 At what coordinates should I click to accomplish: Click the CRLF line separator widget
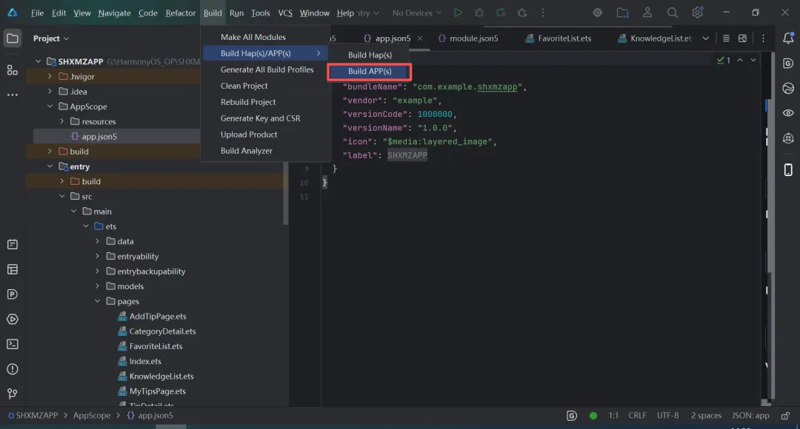coord(637,416)
